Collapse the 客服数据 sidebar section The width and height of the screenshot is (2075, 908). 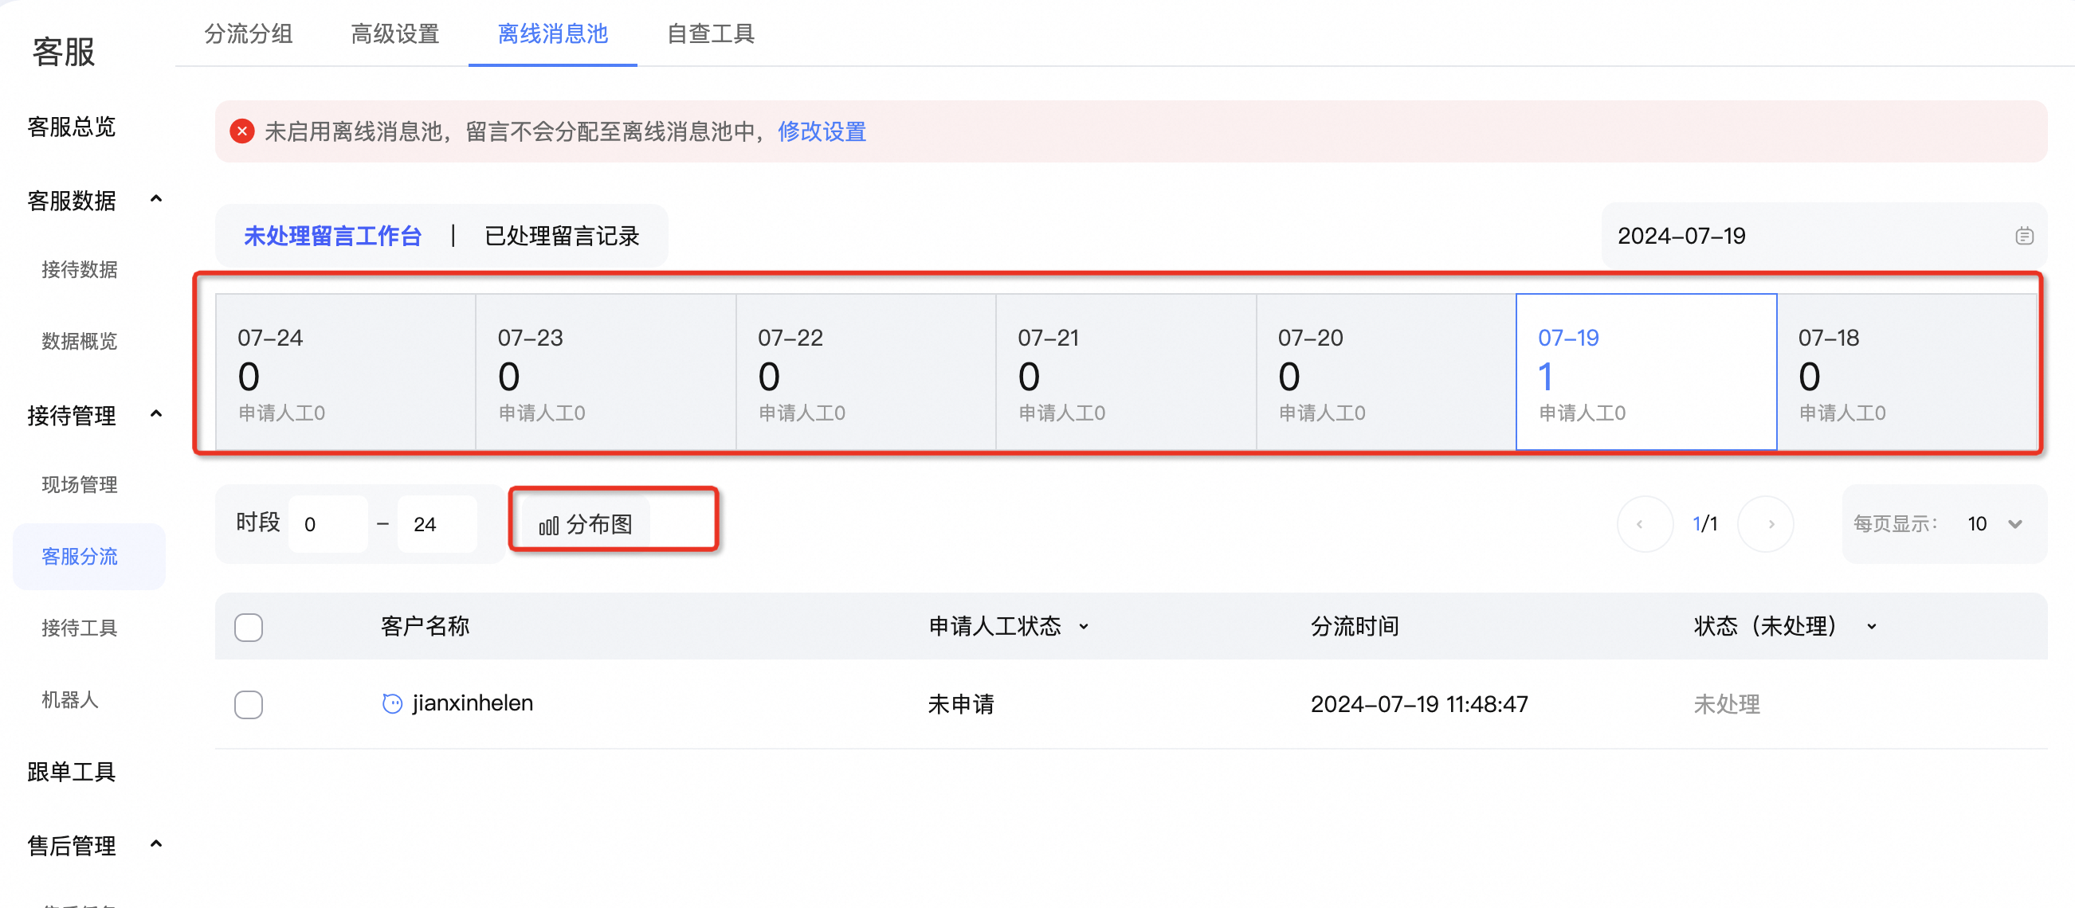click(156, 199)
